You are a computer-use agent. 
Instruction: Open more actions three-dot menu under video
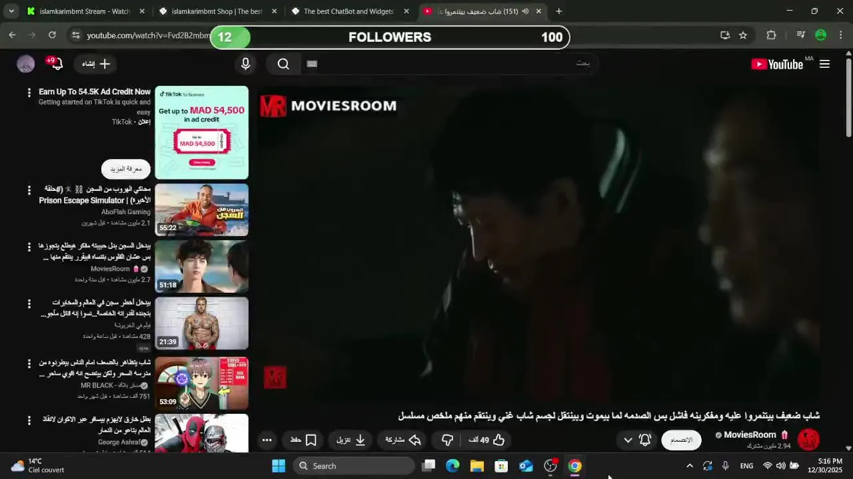pos(267,440)
